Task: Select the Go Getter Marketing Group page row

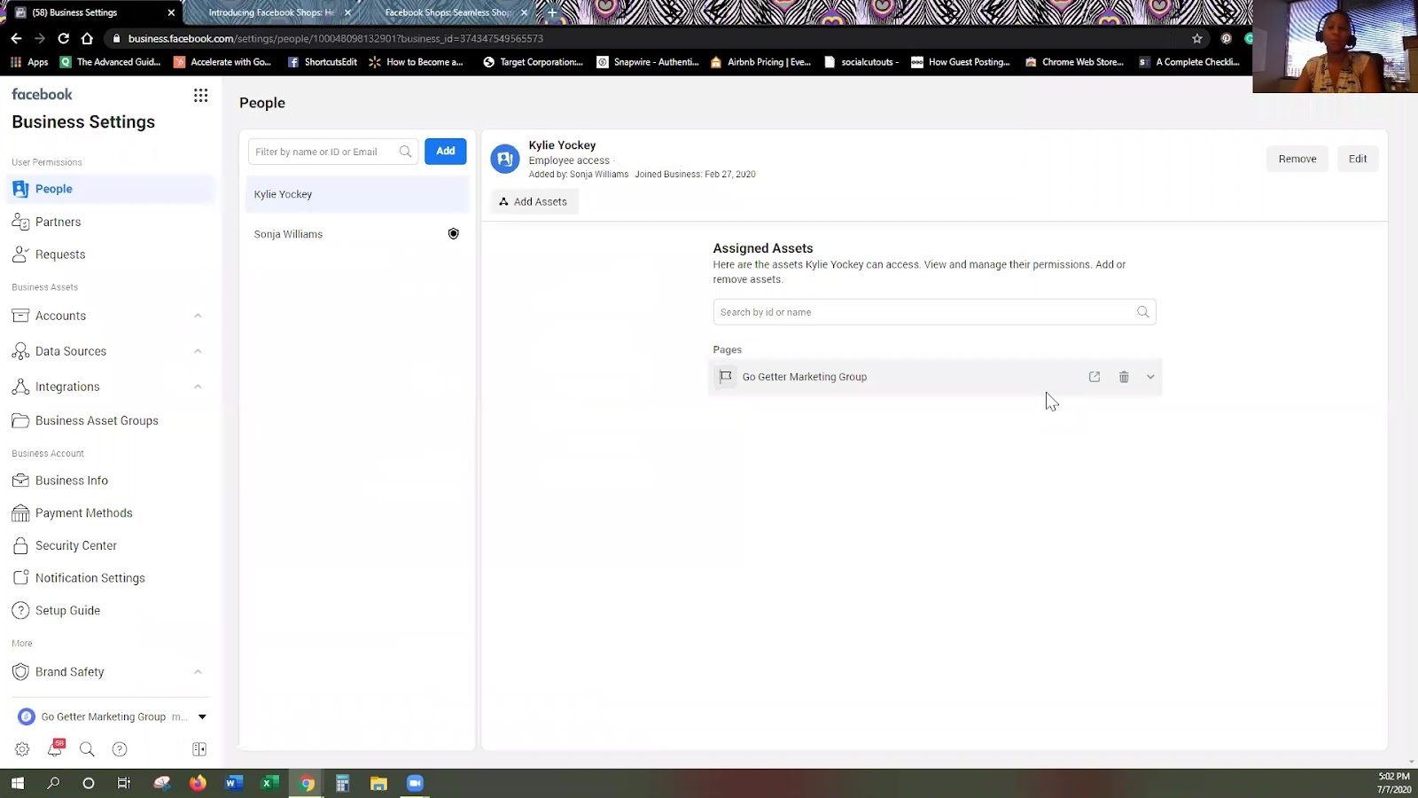Action: tap(935, 377)
